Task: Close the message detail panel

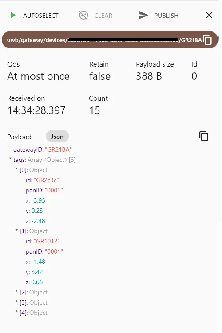Action: pyautogui.click(x=209, y=15)
